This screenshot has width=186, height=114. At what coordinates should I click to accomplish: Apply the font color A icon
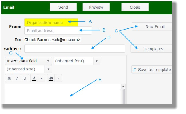pos(34,78)
